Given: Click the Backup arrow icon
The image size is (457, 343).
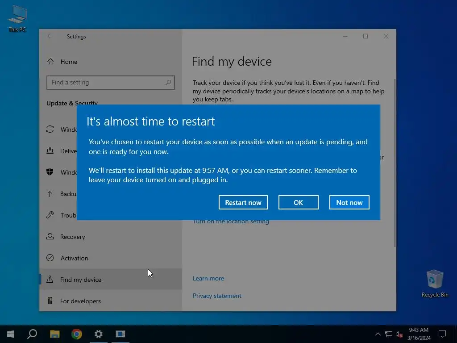Looking at the screenshot, I should click(50, 193).
